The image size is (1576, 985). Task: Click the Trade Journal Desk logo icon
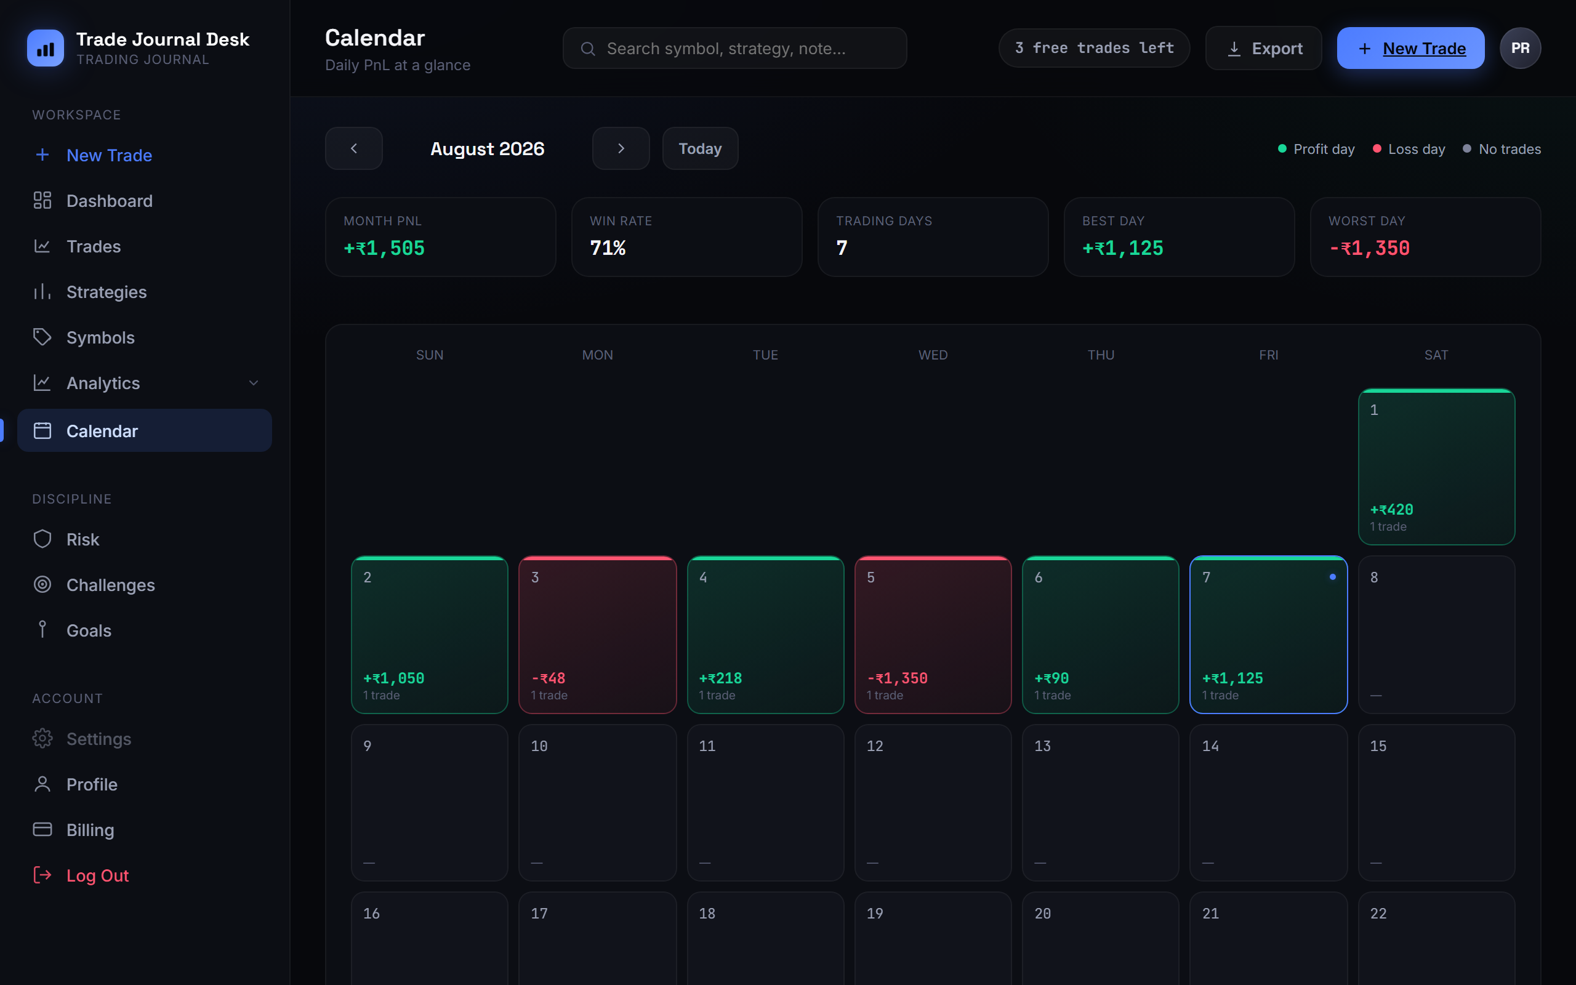[46, 48]
